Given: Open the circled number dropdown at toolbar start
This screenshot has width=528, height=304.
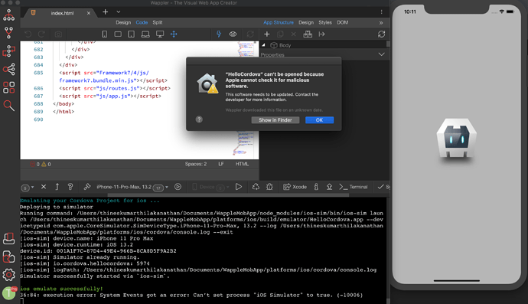Looking at the screenshot, I should (28, 188).
